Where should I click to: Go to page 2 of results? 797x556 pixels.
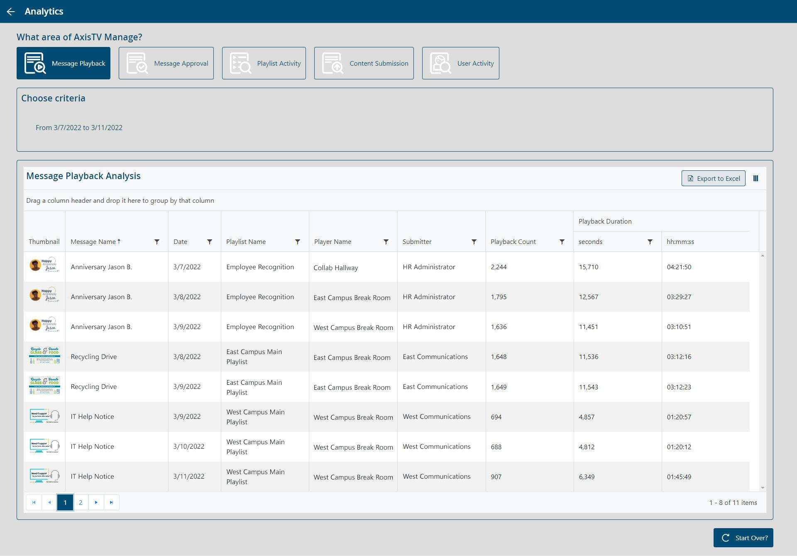point(81,502)
